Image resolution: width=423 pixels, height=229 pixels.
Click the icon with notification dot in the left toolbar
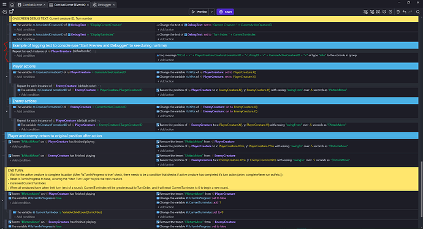(x=11, y=12)
